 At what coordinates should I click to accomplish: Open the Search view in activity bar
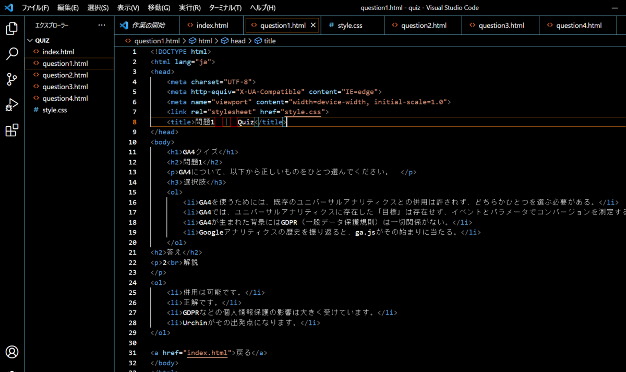pos(11,54)
